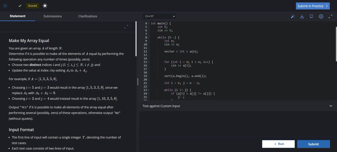The height and width of the screenshot is (152, 337).
Task: Submit the solution with Submit button
Action: pyautogui.click(x=313, y=144)
